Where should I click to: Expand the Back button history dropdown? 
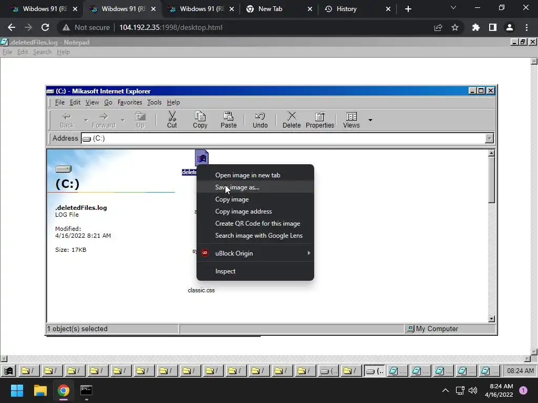tap(86, 120)
